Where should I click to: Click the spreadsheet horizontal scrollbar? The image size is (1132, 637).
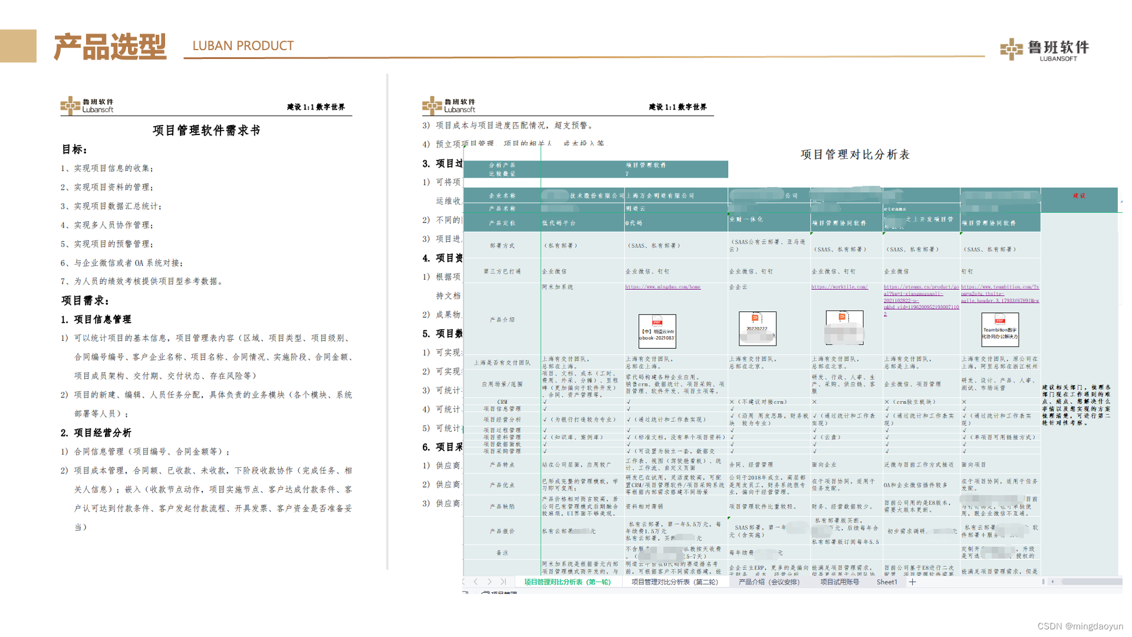(x=1091, y=582)
